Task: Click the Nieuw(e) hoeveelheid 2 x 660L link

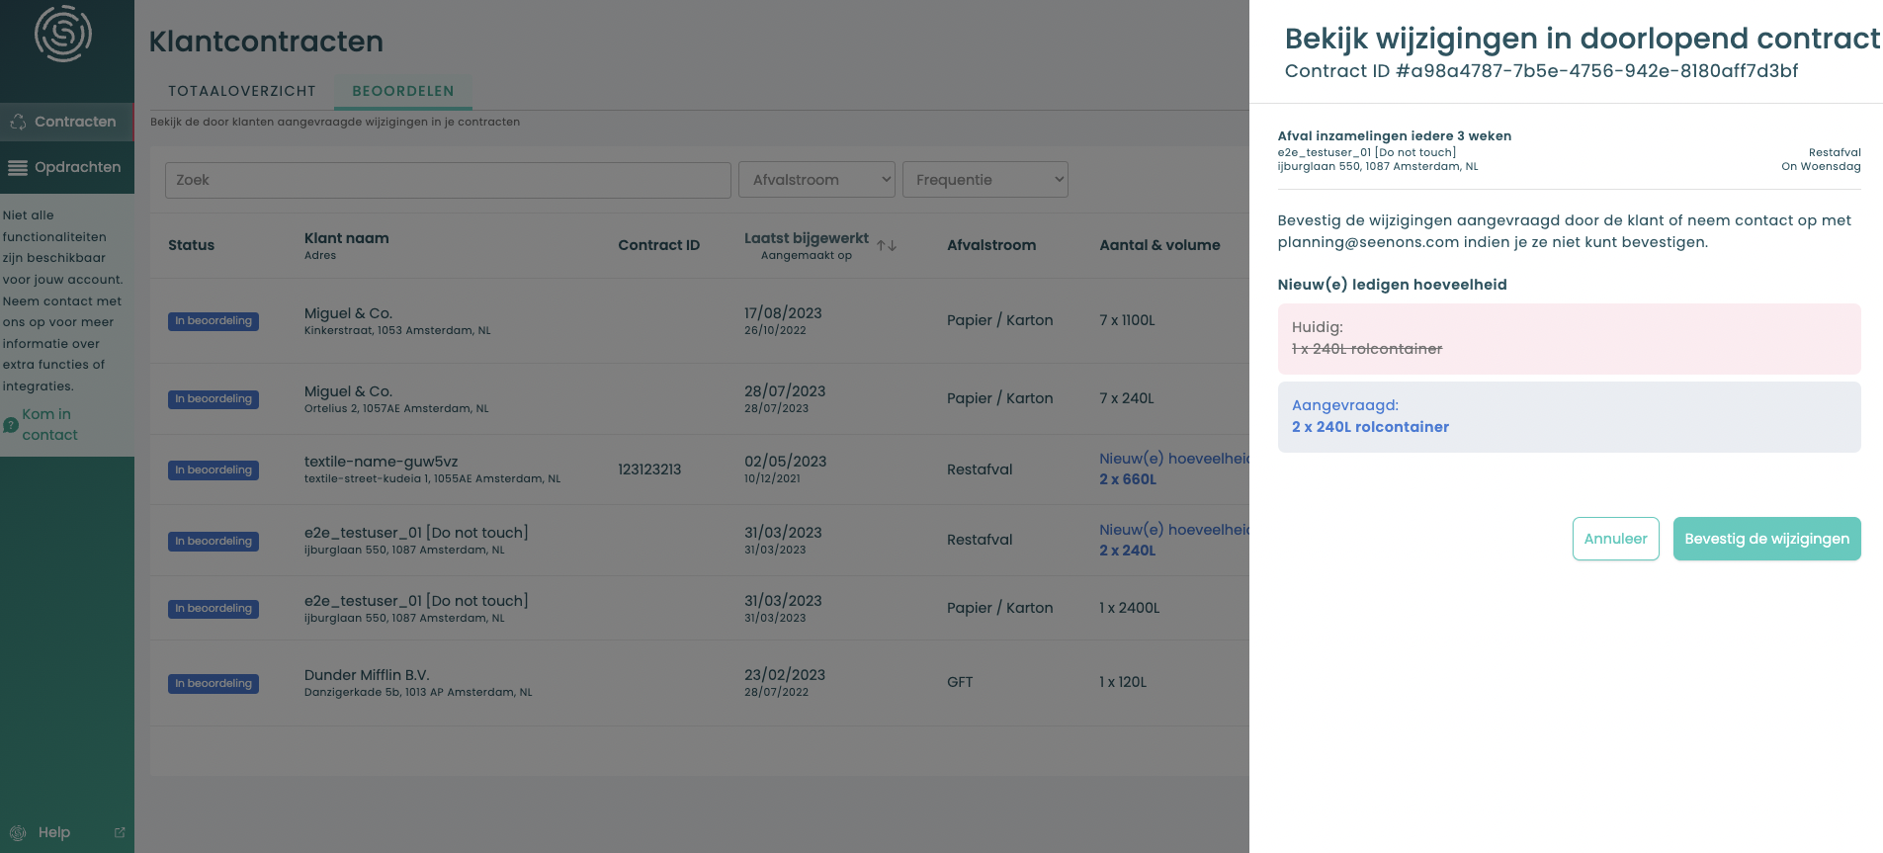Action: click(x=1174, y=469)
